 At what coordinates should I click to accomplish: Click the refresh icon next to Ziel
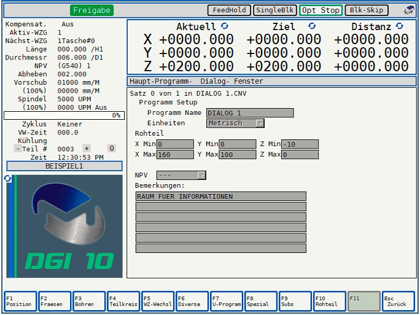312,26
